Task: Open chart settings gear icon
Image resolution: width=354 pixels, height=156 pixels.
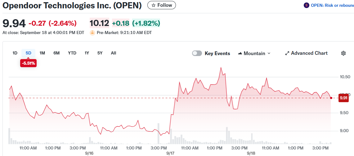Action: (x=343, y=53)
